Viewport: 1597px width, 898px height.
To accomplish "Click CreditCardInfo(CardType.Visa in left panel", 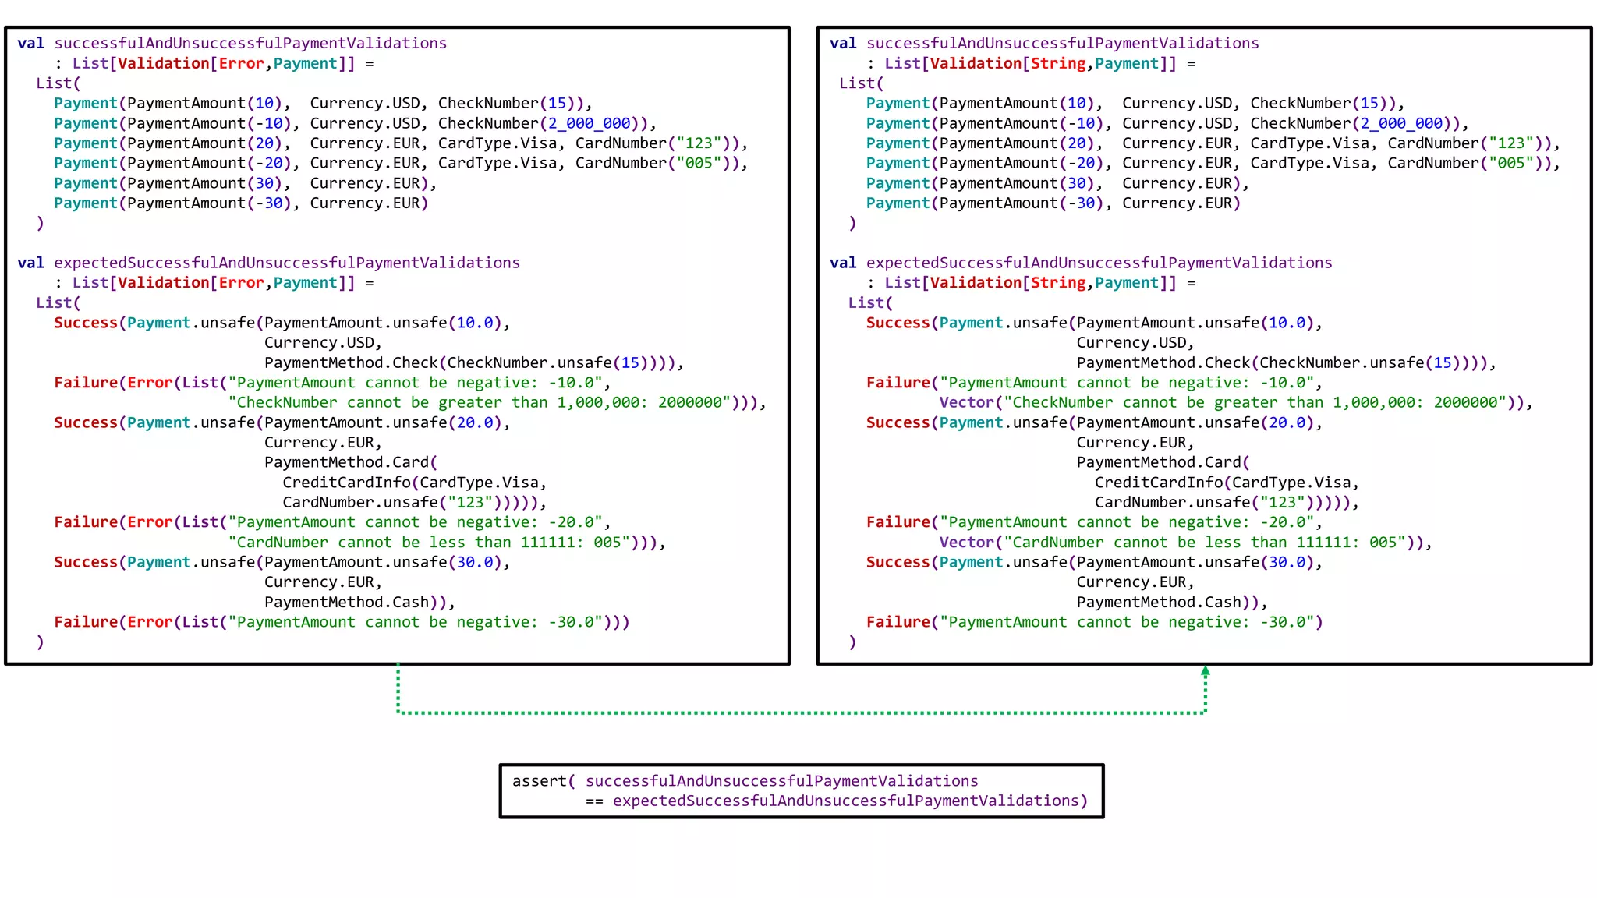I will point(413,483).
